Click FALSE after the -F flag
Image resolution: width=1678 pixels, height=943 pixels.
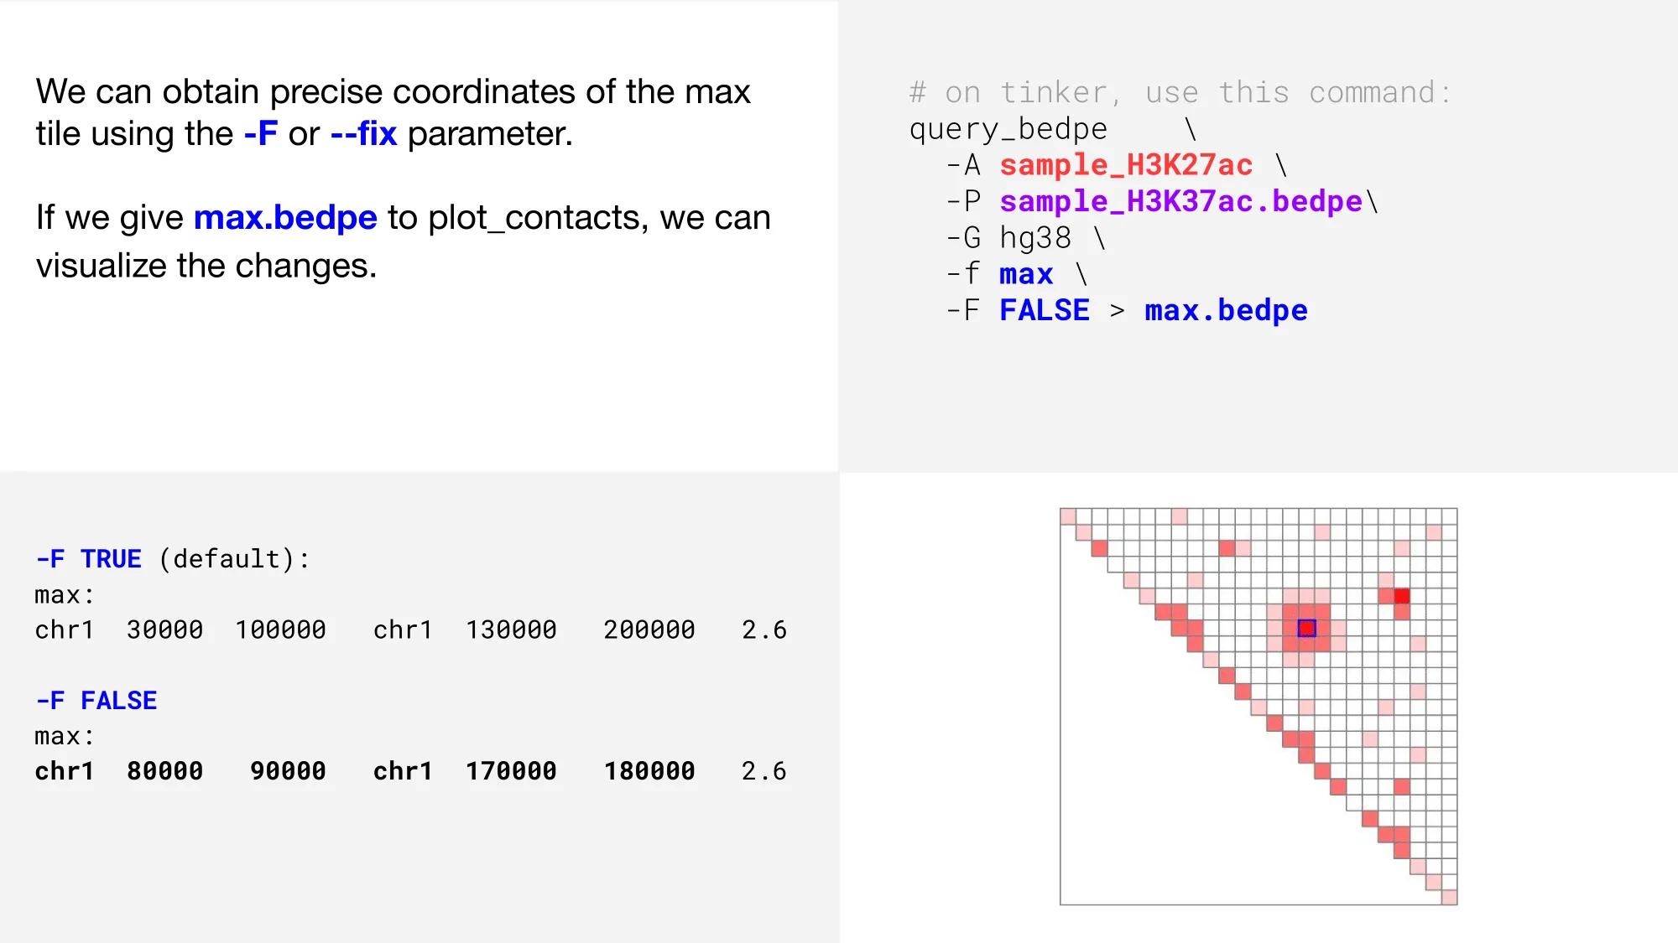point(1045,310)
